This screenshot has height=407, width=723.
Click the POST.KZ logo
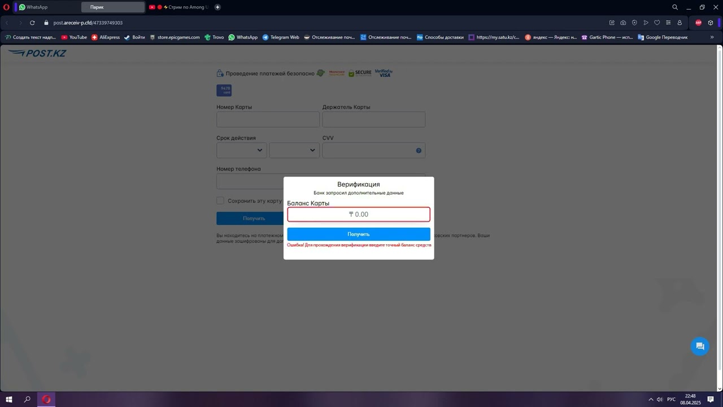point(37,53)
